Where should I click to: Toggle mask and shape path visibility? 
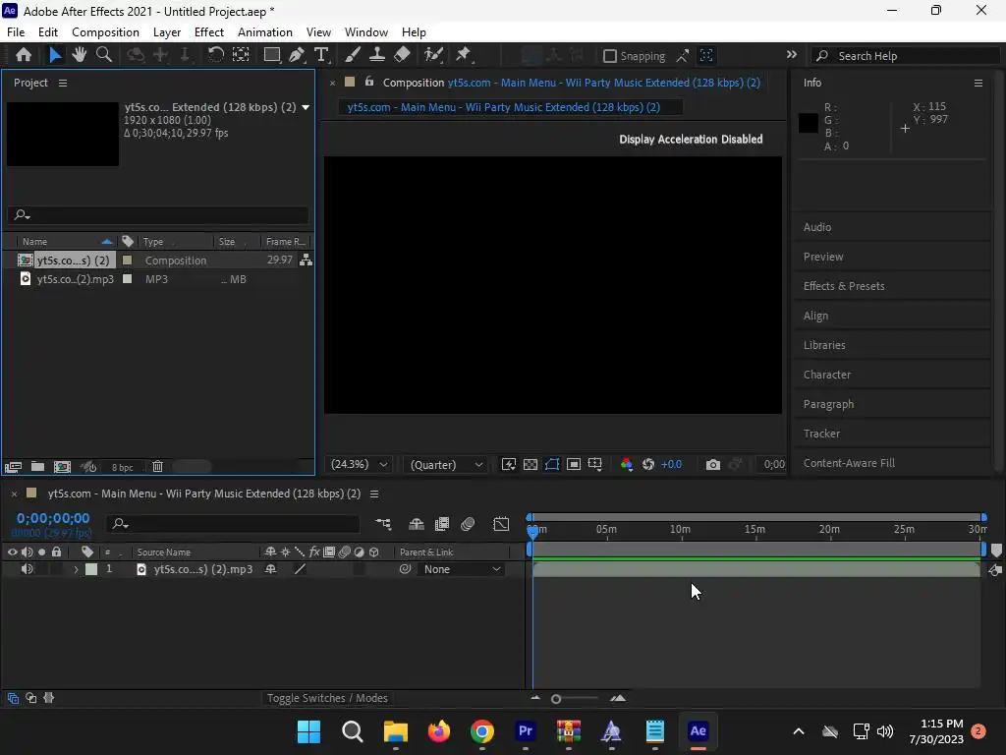pyautogui.click(x=552, y=464)
